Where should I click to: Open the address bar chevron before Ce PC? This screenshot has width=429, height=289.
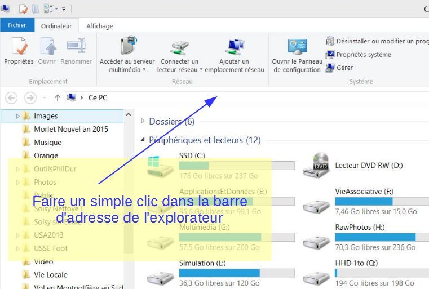point(82,97)
